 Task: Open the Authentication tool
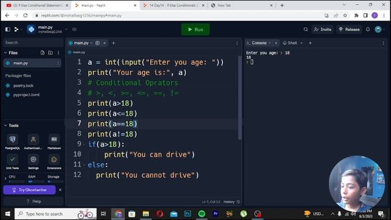[x=33, y=141]
